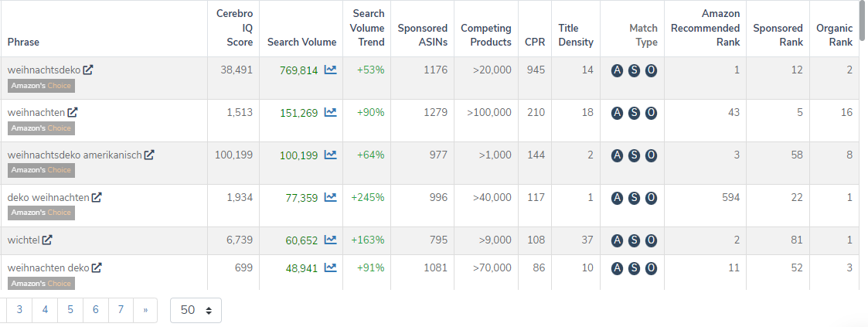868x327 pixels.
Task: Click the weihnachten deko phrase
Action: coord(48,268)
